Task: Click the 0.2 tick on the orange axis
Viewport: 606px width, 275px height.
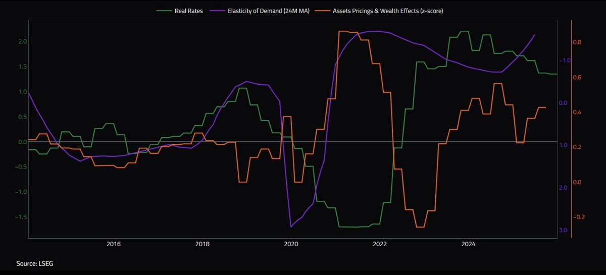Action: [578, 147]
